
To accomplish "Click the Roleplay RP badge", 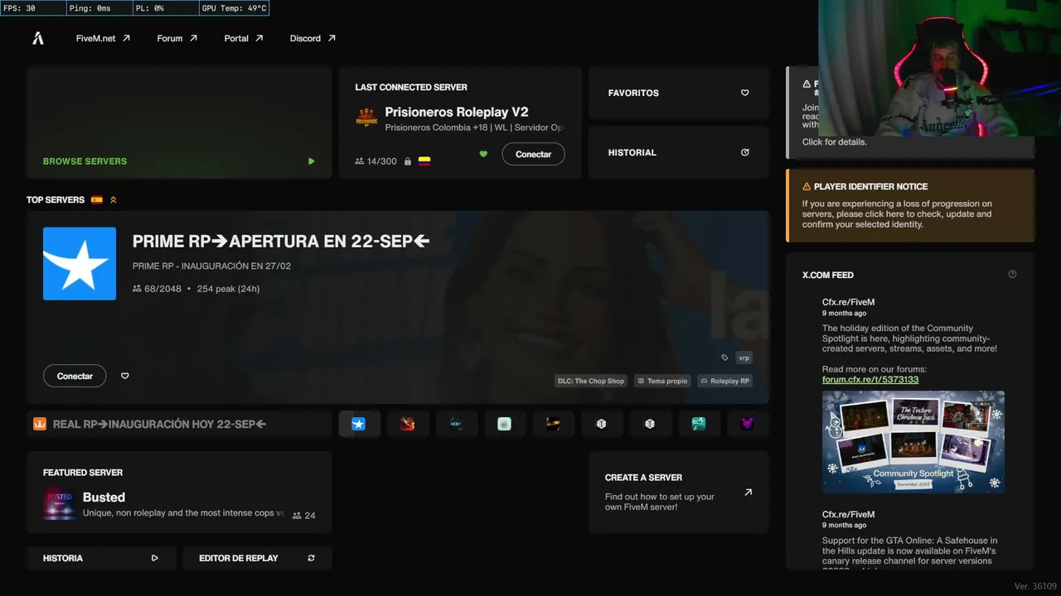I will [724, 381].
